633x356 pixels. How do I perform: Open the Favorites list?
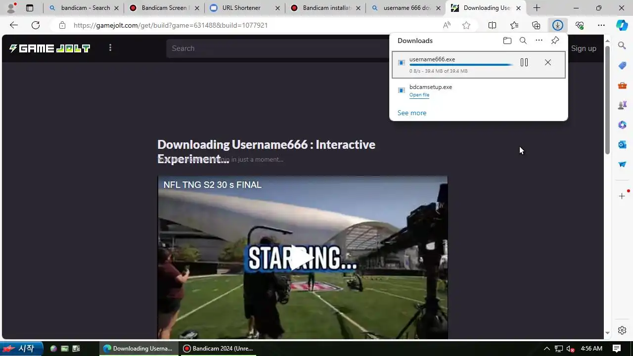(514, 25)
